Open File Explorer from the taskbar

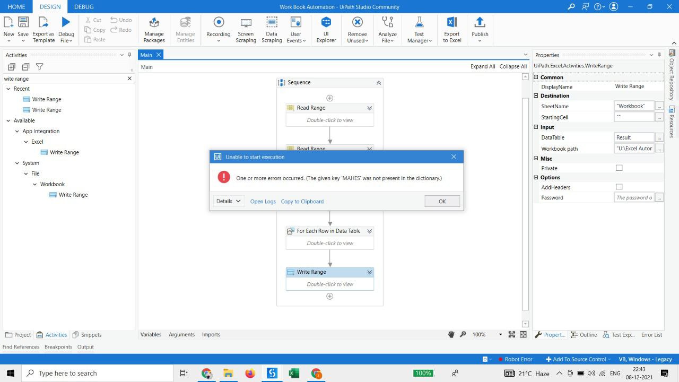click(228, 373)
